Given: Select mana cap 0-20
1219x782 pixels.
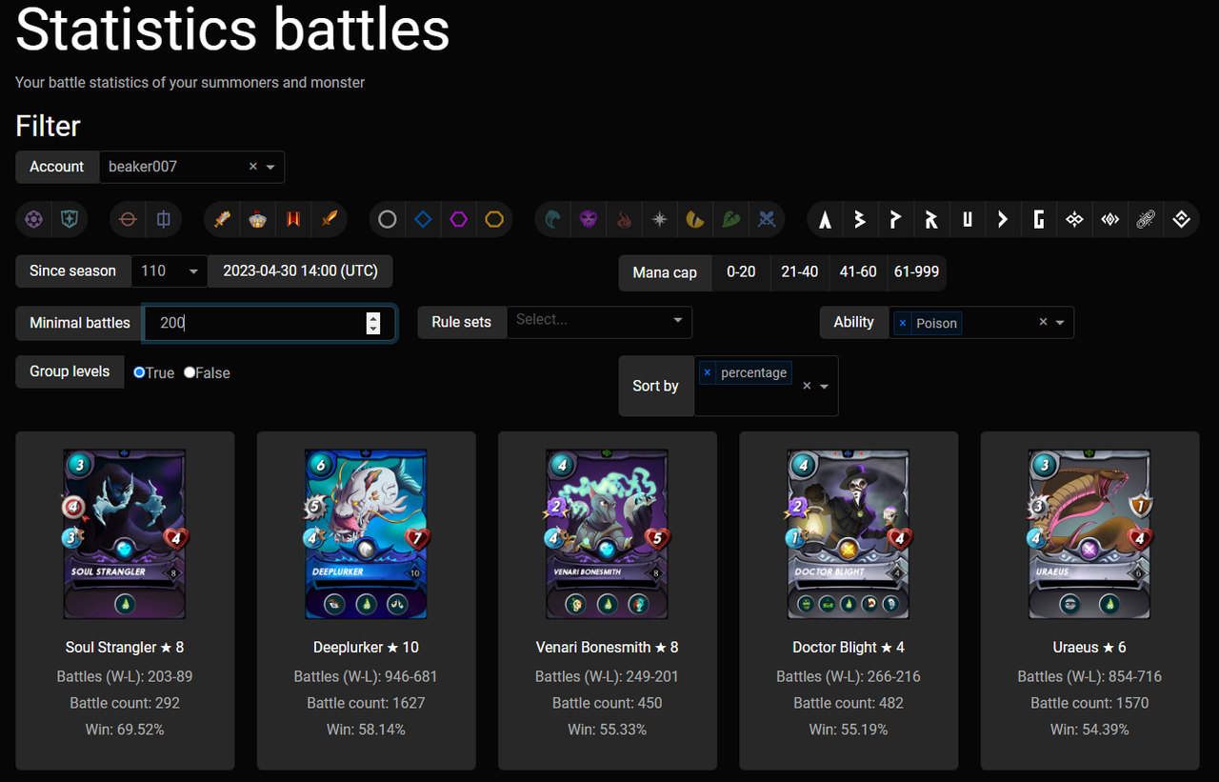Looking at the screenshot, I should (x=741, y=271).
